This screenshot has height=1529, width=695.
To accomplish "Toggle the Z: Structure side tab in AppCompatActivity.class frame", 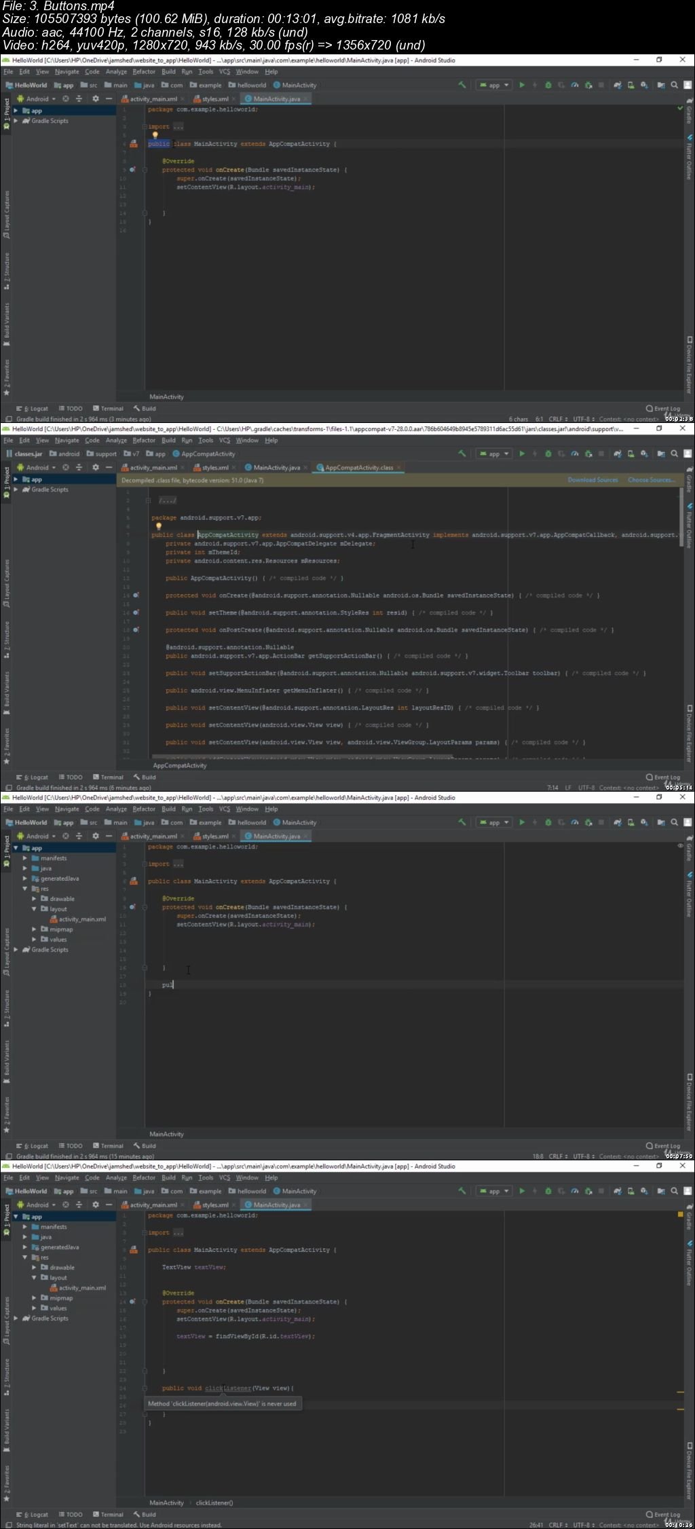I will click(7, 640).
